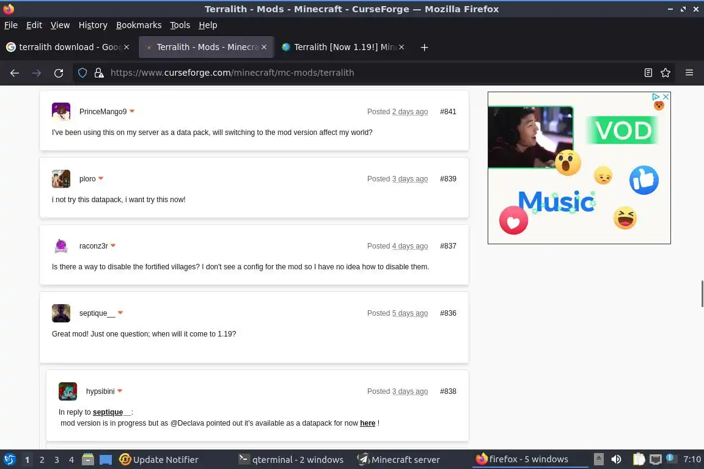
Task: Open hypsibini profile link
Action: (x=100, y=391)
